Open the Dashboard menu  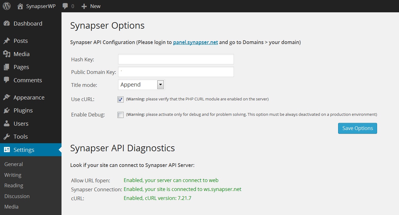[28, 24]
